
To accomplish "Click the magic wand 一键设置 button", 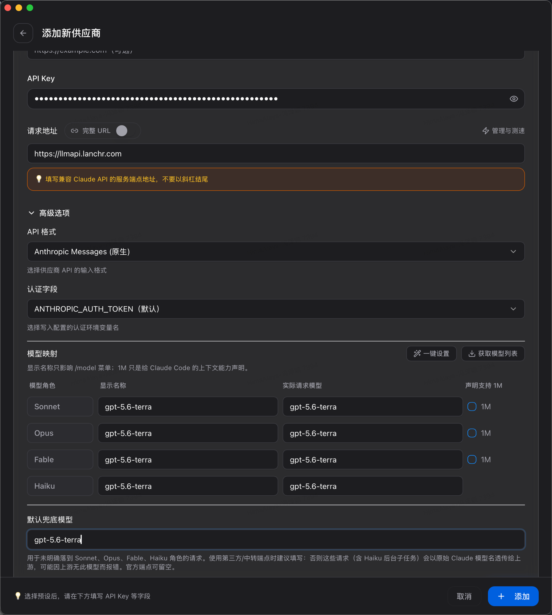I will [x=431, y=353].
